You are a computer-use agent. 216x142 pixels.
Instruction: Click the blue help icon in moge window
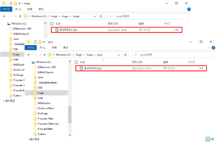[x=189, y=9]
